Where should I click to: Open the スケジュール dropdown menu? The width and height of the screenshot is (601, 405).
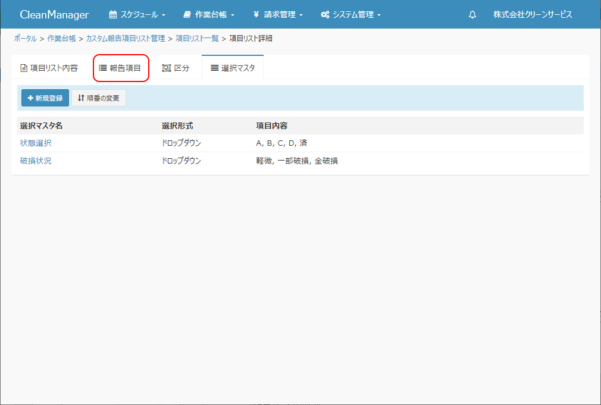click(137, 15)
